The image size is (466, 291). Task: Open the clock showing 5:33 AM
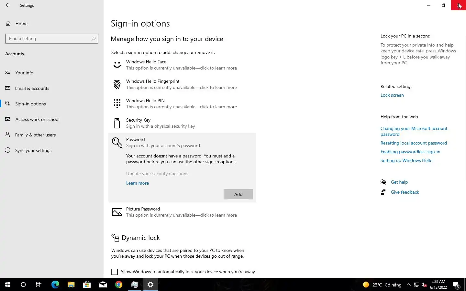click(x=438, y=285)
